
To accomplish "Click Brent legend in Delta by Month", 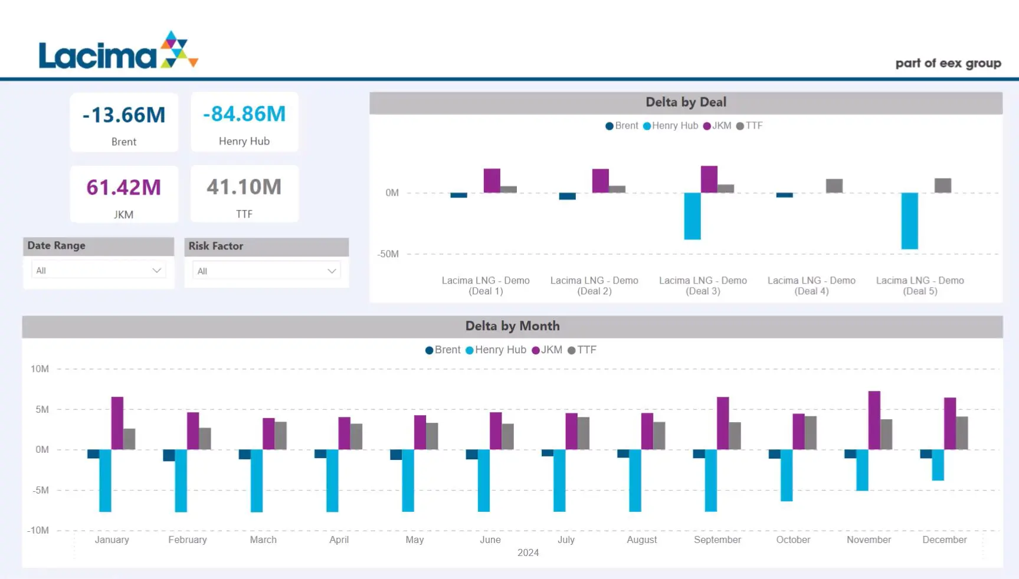I will point(443,350).
